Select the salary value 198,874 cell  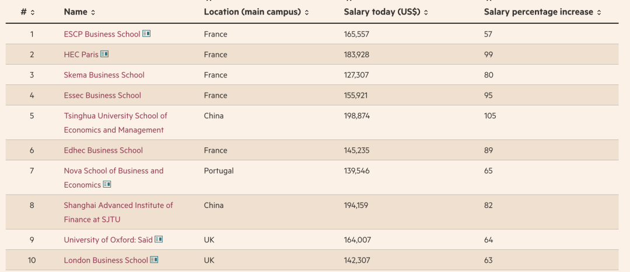(x=357, y=116)
